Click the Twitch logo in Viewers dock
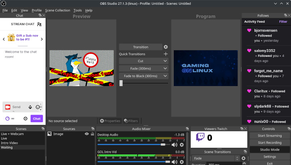The width and height of the screenshot is (291, 165). [x=200, y=137]
